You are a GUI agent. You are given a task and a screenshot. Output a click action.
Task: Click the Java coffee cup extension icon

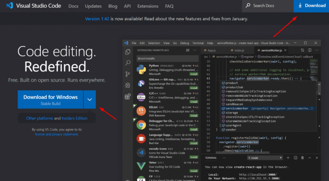141,139
